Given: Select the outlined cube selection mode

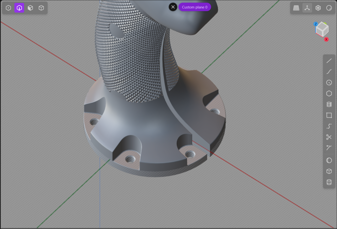Looking at the screenshot, I should [x=41, y=8].
